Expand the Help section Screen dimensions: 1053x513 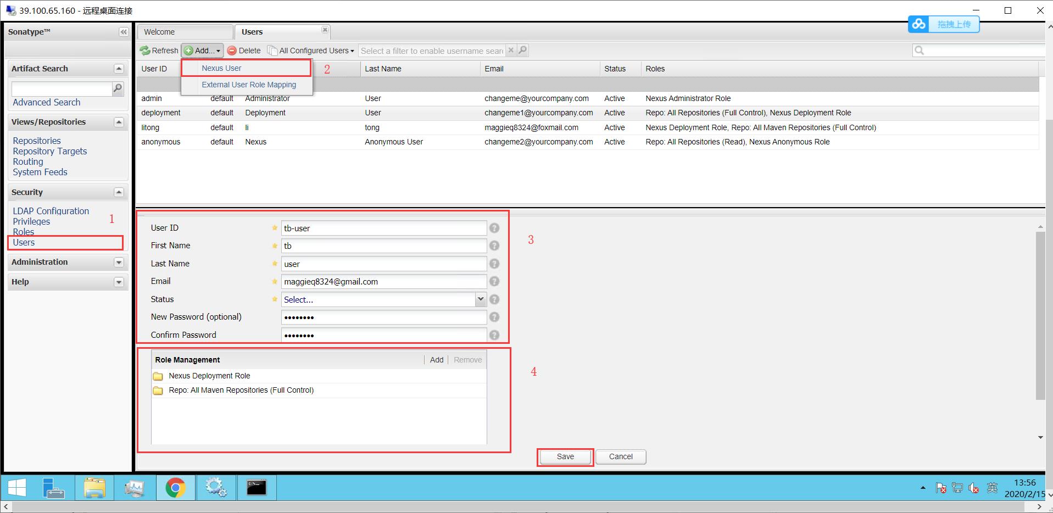click(x=119, y=282)
